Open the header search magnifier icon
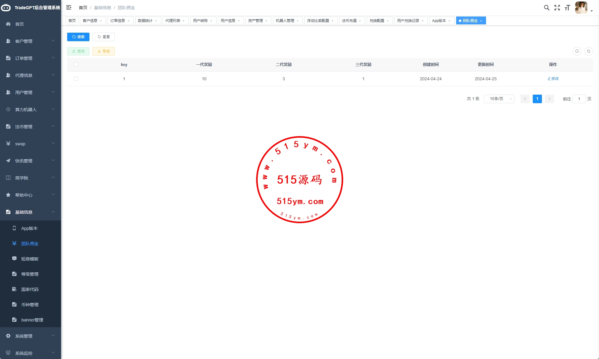Screen dimensions: 599x359 (x=546, y=8)
